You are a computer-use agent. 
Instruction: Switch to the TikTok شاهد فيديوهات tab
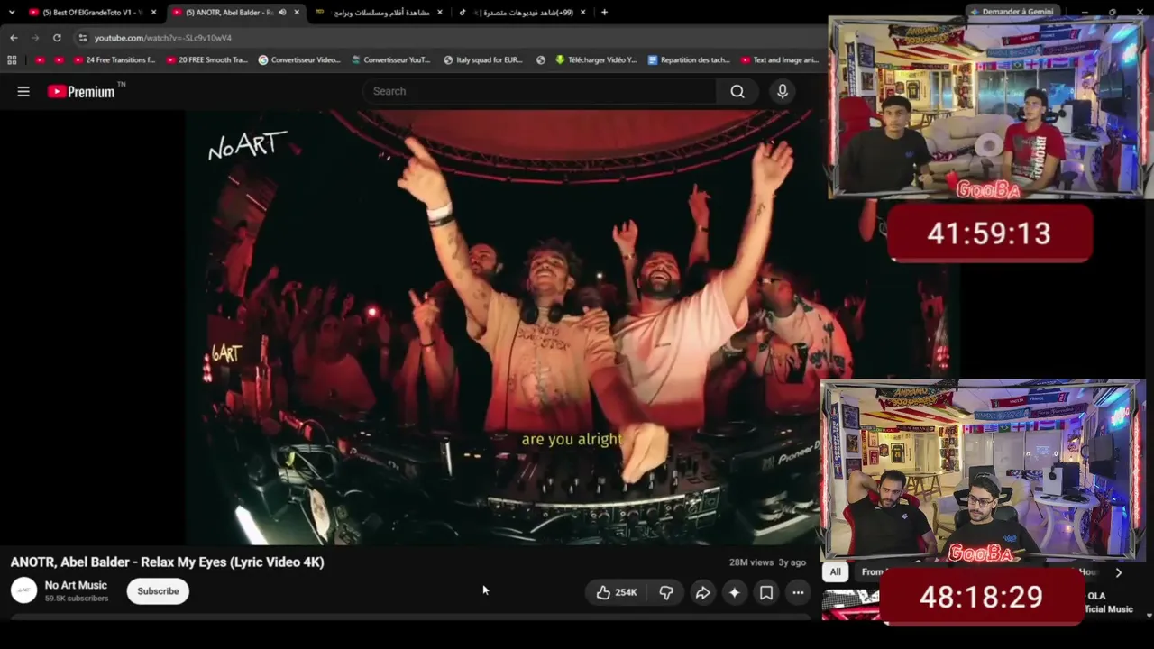[x=522, y=13]
